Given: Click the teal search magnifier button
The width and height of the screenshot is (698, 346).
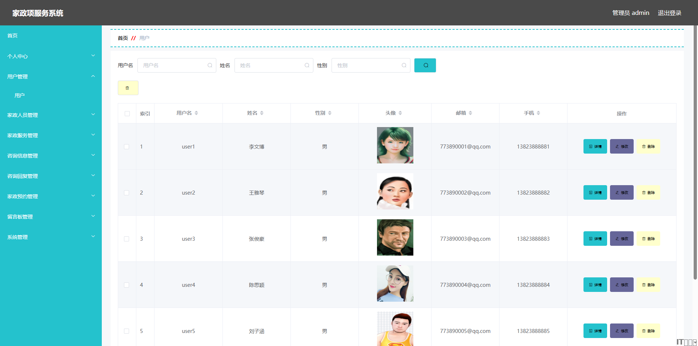Looking at the screenshot, I should [x=425, y=65].
